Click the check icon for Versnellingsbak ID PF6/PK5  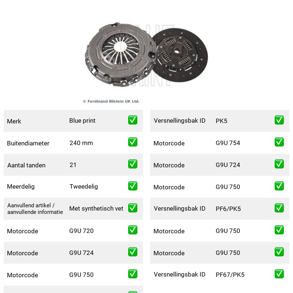click(x=279, y=208)
